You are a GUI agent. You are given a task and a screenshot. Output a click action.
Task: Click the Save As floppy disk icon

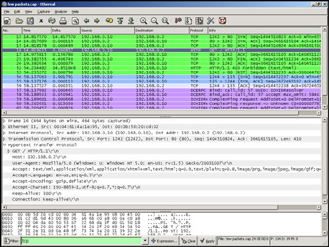[x=30, y=21]
